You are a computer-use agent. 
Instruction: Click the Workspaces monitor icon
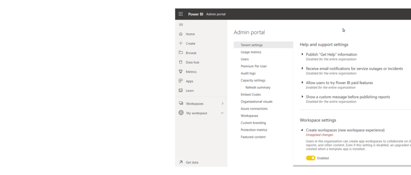click(181, 103)
